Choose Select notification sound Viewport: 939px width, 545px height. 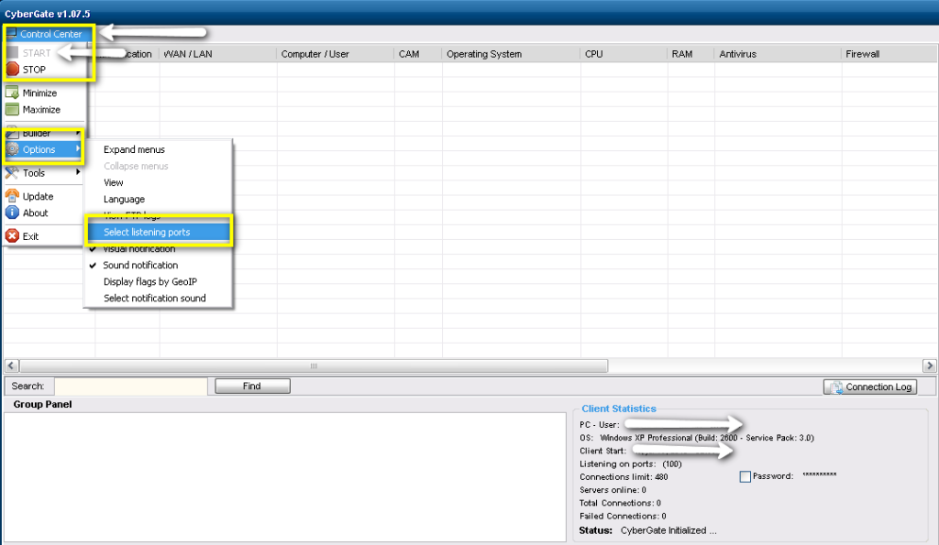pyautogui.click(x=154, y=298)
